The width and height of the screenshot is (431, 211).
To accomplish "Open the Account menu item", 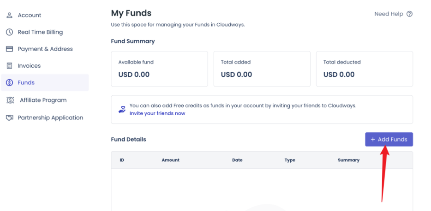I will click(x=29, y=15).
